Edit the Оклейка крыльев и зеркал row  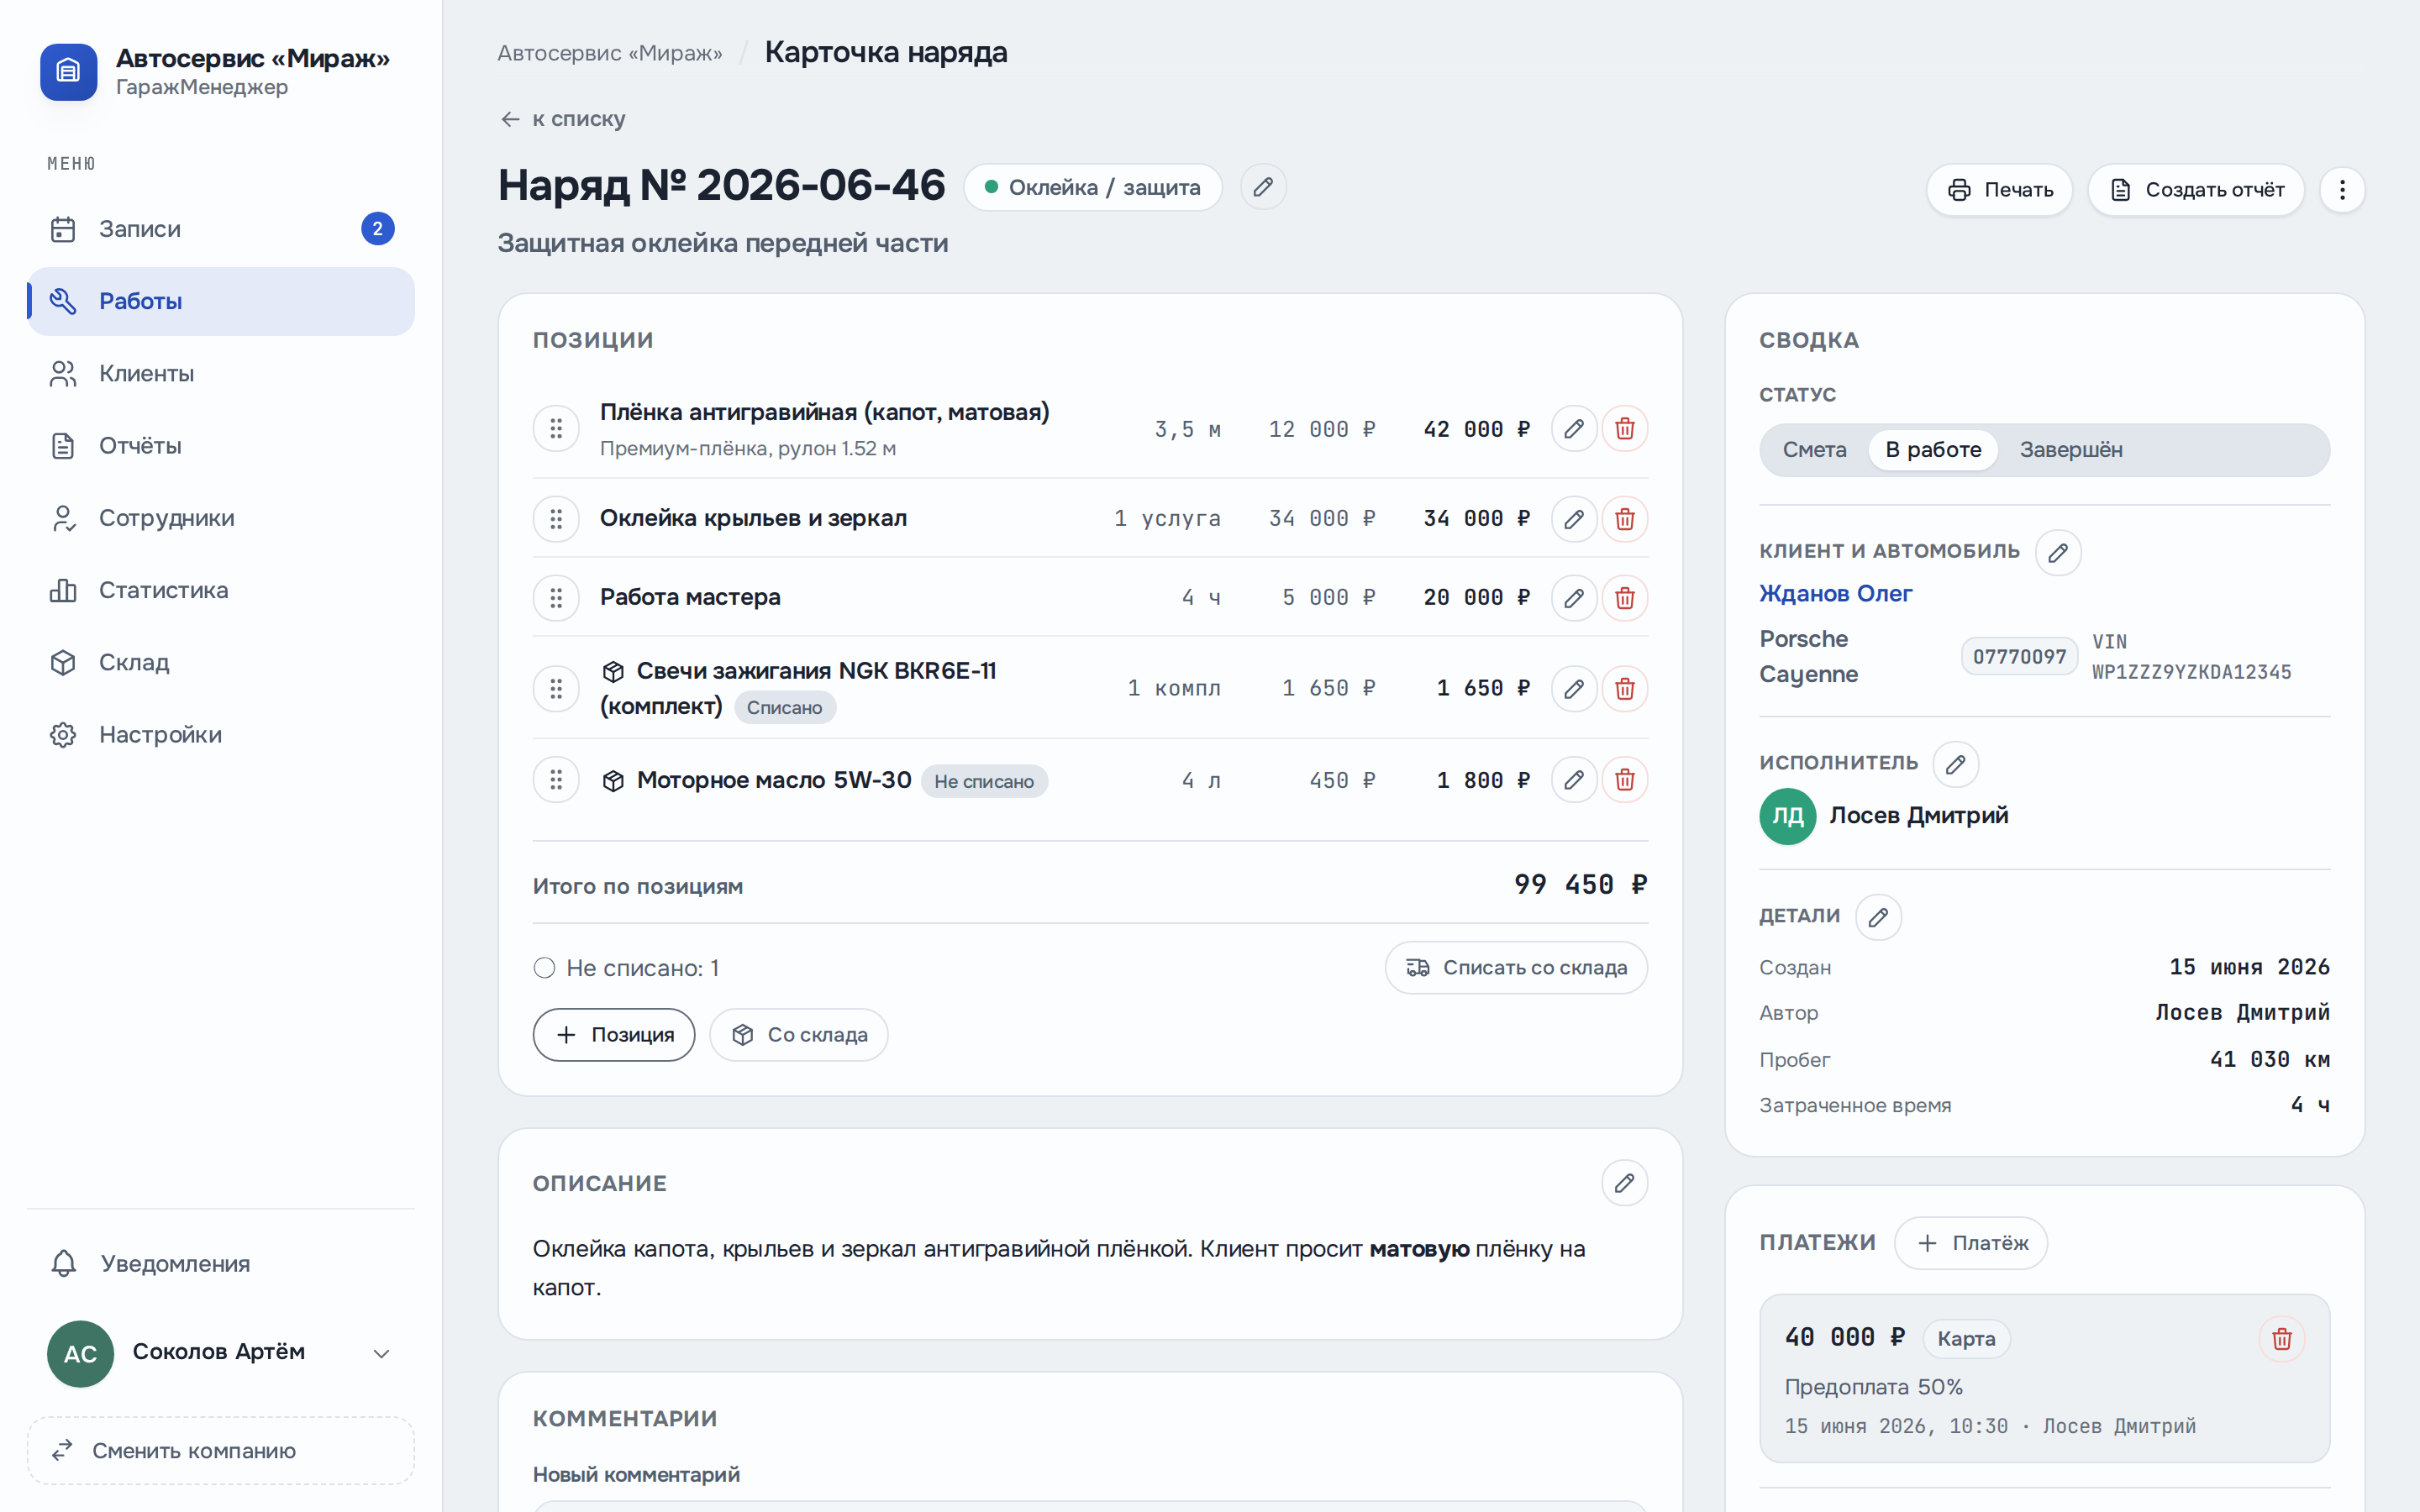coord(1573,519)
